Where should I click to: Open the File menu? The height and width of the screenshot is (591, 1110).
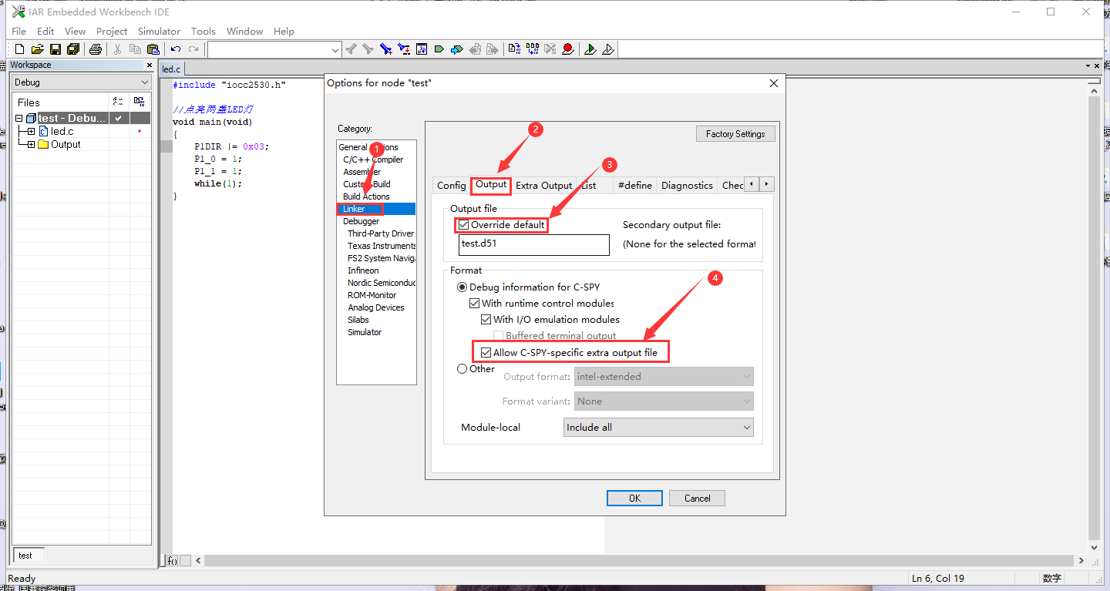(x=19, y=32)
